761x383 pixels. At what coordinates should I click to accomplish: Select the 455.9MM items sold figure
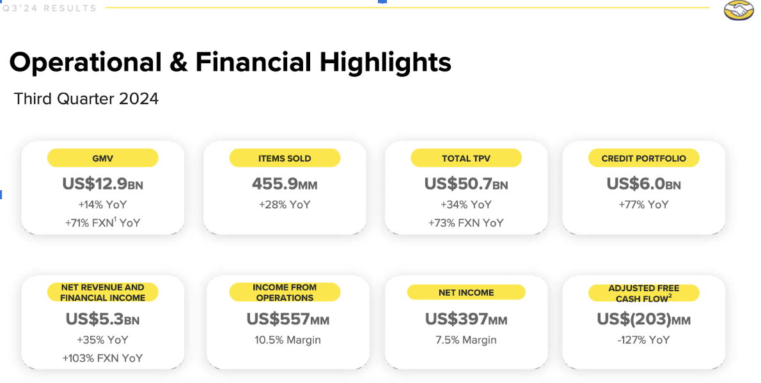(x=285, y=184)
